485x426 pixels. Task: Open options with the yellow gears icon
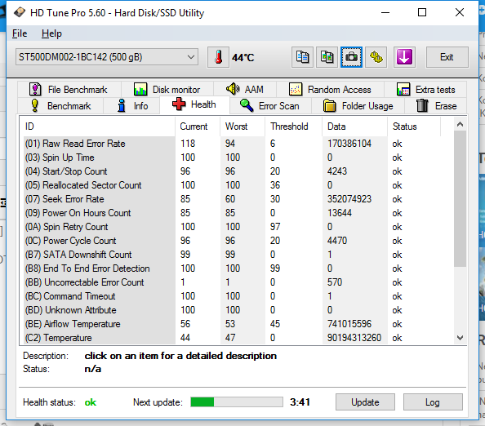[376, 57]
